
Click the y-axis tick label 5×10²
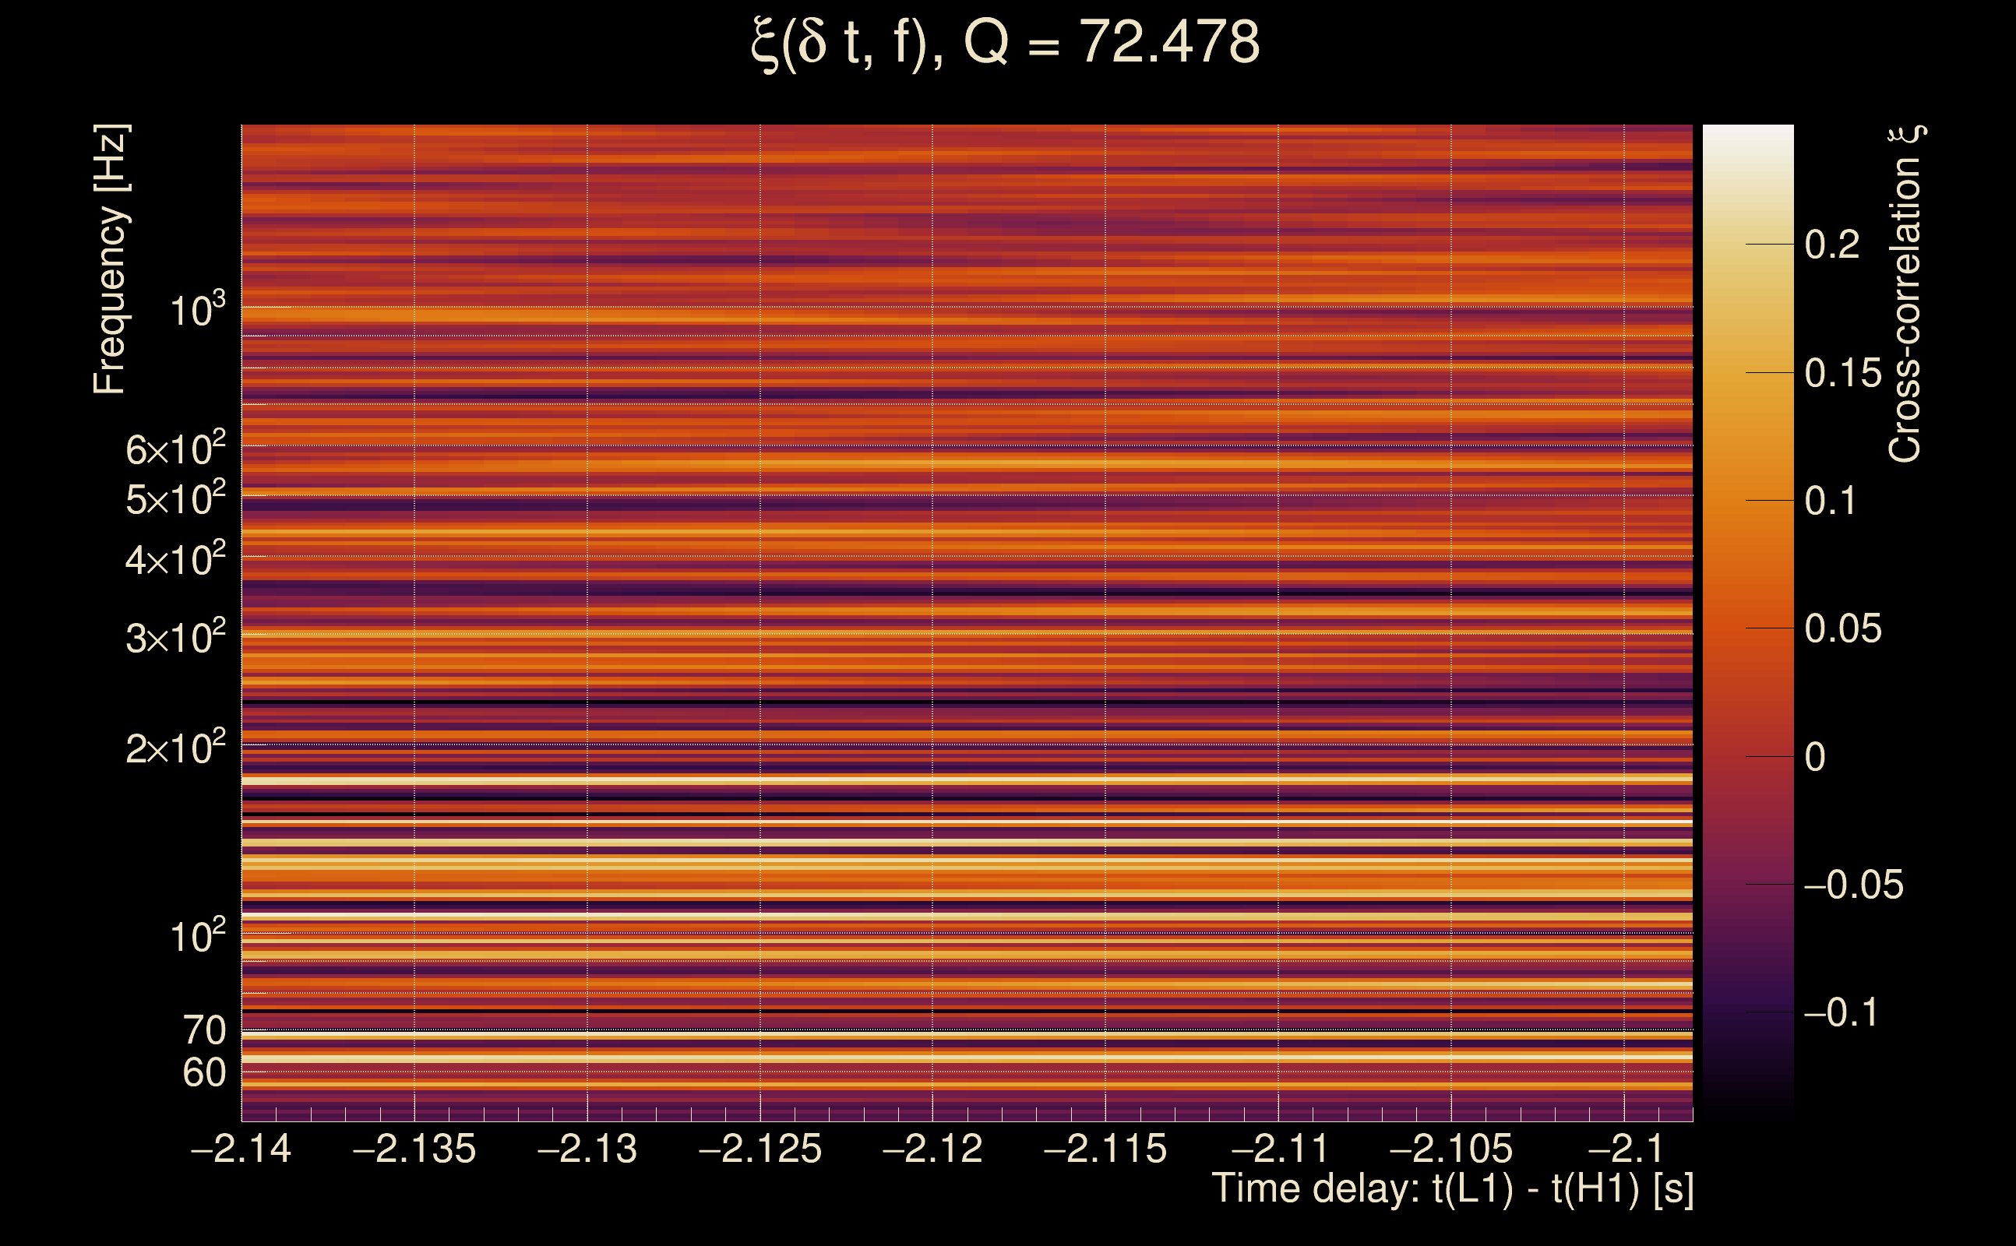pyautogui.click(x=175, y=499)
